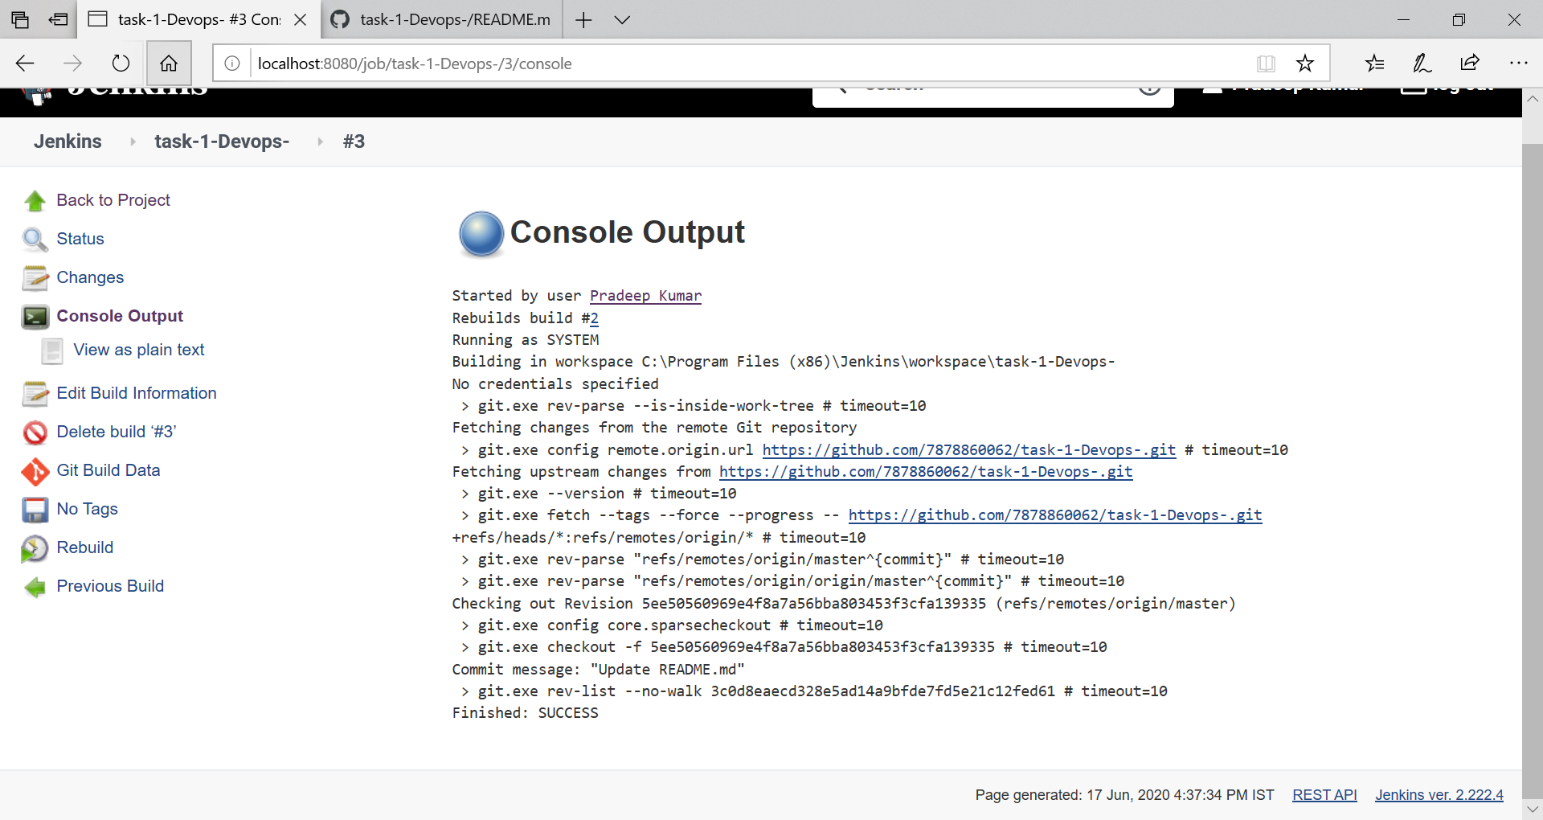Expand the task-1-Devops- breadcrumb arrow
This screenshot has height=820, width=1543.
[320, 141]
